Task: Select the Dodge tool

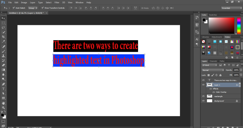Action: 4,79
